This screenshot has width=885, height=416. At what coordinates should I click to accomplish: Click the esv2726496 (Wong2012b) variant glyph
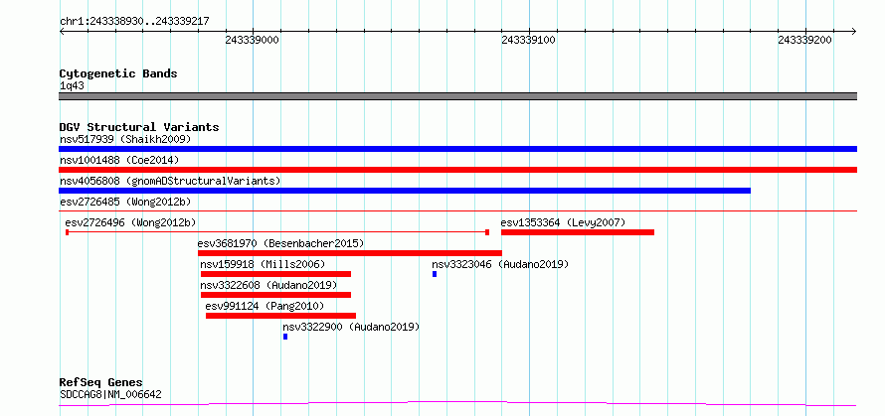(x=277, y=231)
